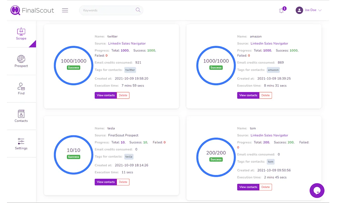The height and width of the screenshot is (203, 340).
Task: Open Linkedin Sales Navigator link for tom
Action: pyautogui.click(x=269, y=135)
